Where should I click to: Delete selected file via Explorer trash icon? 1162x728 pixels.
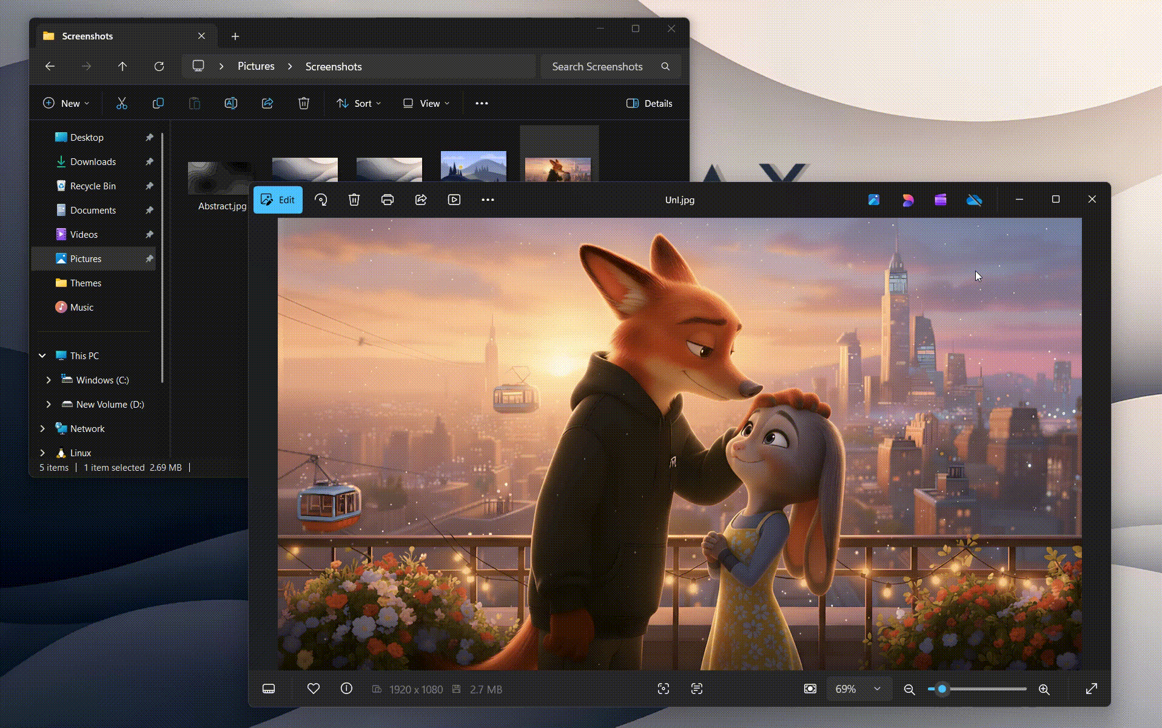[304, 103]
